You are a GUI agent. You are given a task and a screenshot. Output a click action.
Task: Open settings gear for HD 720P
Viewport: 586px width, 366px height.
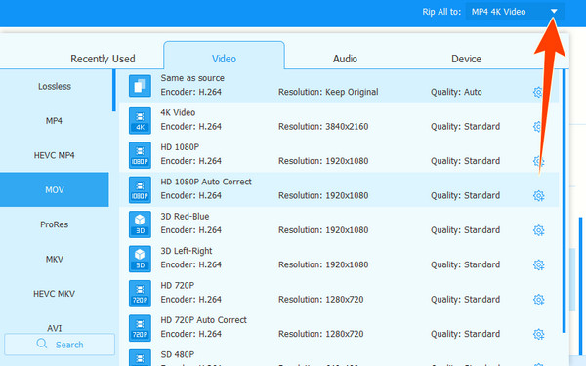point(538,300)
